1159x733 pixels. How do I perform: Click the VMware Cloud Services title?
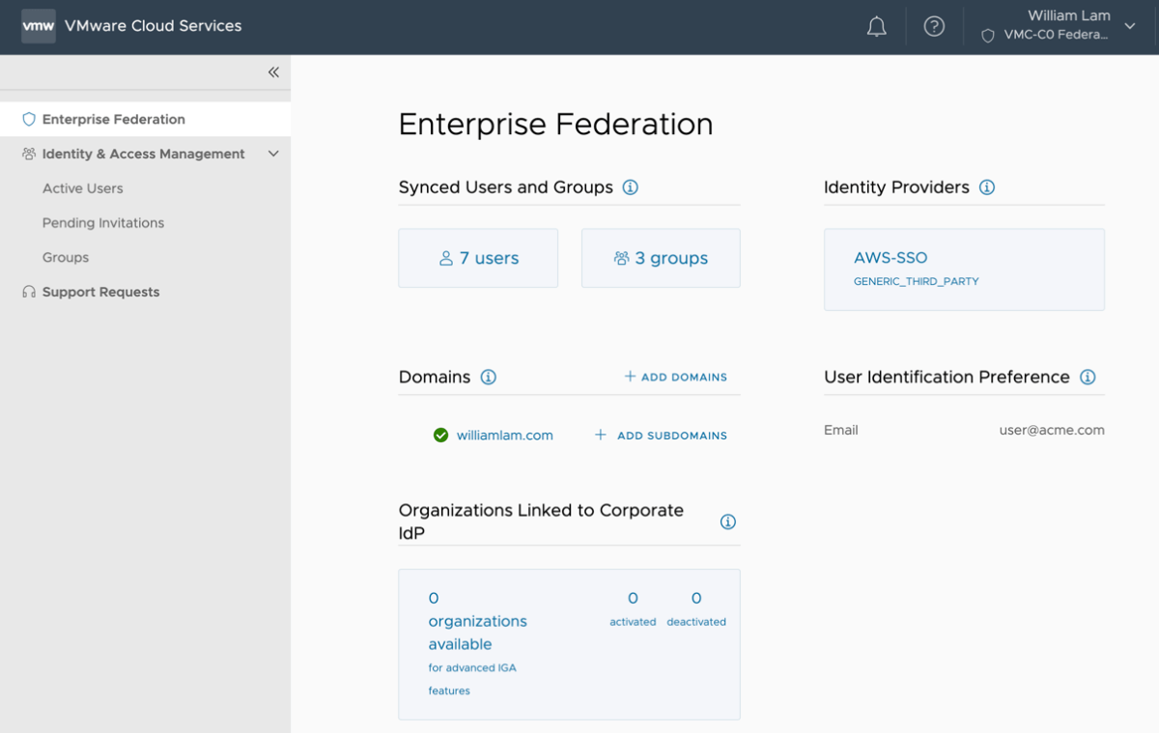coord(154,26)
